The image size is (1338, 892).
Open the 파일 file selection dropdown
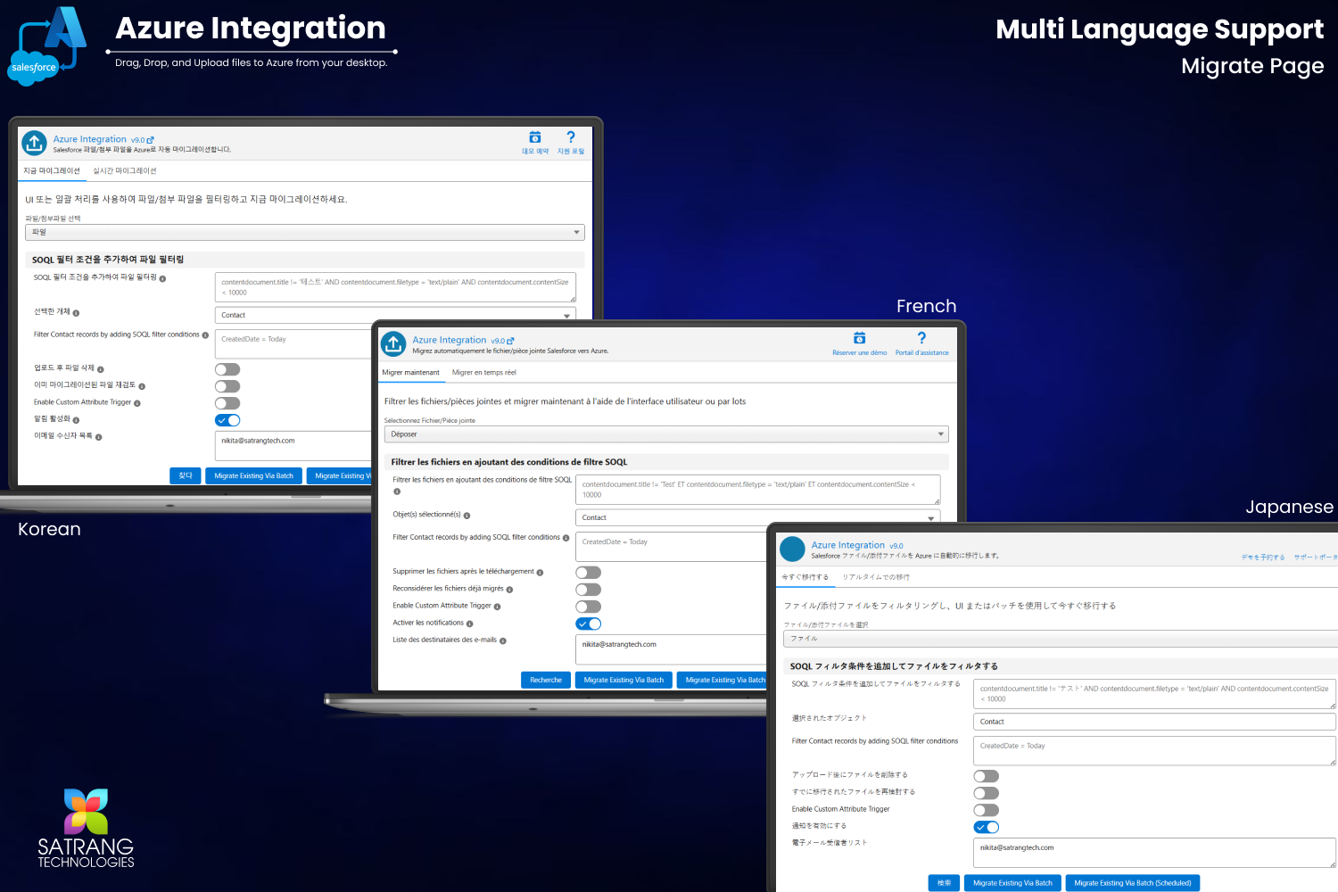click(x=305, y=231)
